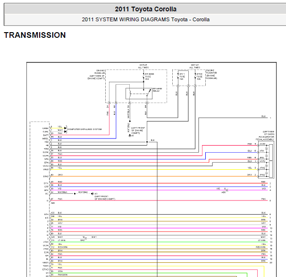Click the "CANH" terminal label
The image size is (286, 277).
click(x=45, y=128)
